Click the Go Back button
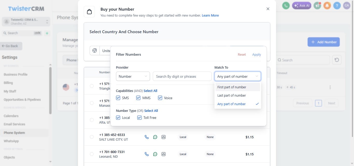 [x=11, y=46]
